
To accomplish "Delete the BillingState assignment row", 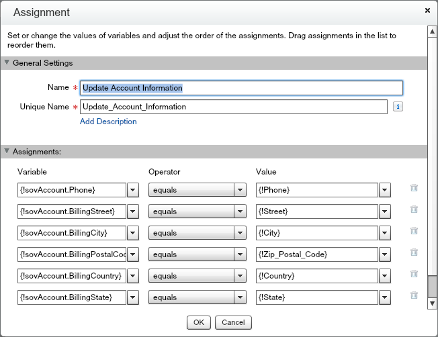I will click(x=414, y=297).
